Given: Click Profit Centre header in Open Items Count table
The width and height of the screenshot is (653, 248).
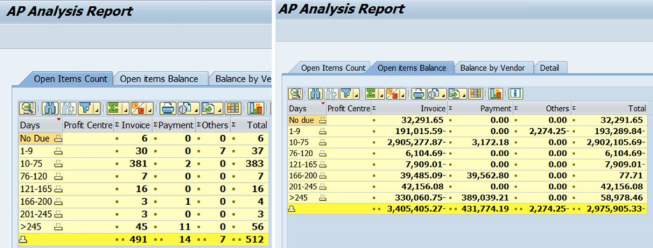Looking at the screenshot, I should click(88, 125).
